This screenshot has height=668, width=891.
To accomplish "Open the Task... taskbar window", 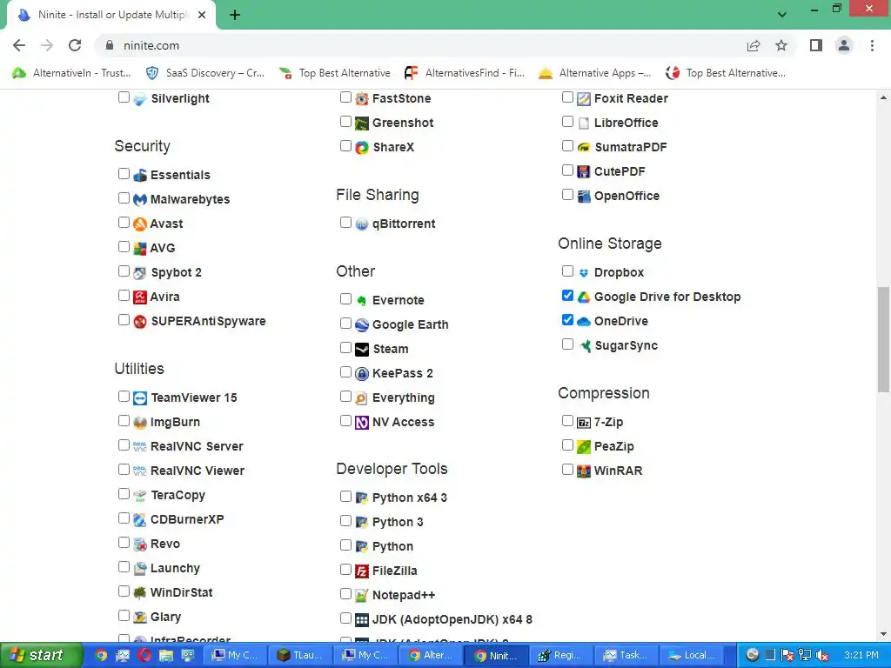I will (626, 655).
